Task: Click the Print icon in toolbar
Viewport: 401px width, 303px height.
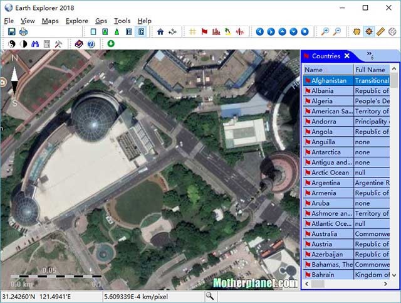Action: click(x=23, y=31)
